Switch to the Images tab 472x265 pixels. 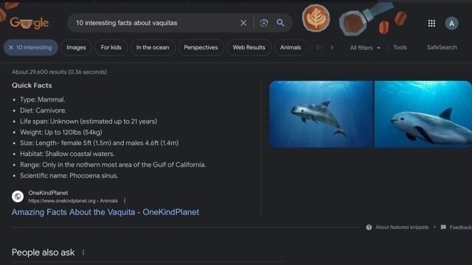coord(76,47)
